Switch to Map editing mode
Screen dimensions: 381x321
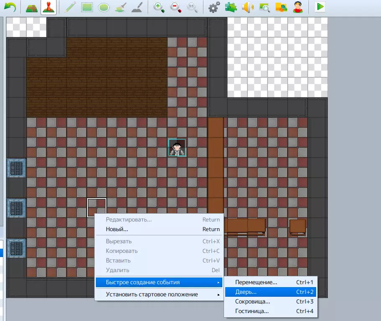pyautogui.click(x=31, y=7)
